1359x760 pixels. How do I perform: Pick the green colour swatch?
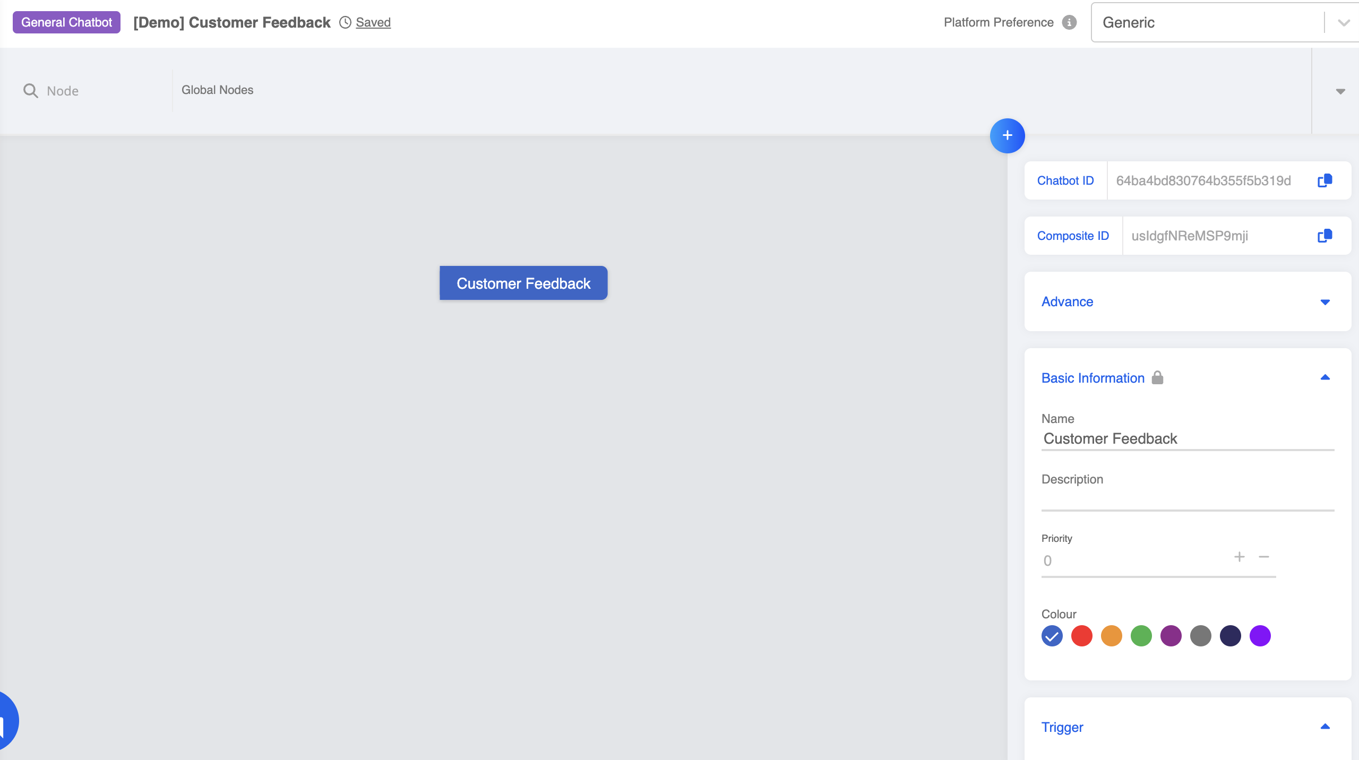tap(1141, 636)
